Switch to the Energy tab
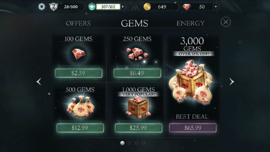Viewport: 270px width, 152px height. pyautogui.click(x=190, y=23)
